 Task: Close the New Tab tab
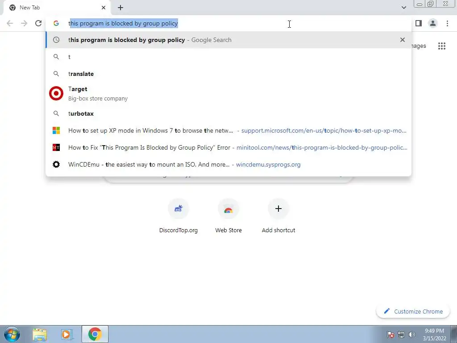point(104,8)
